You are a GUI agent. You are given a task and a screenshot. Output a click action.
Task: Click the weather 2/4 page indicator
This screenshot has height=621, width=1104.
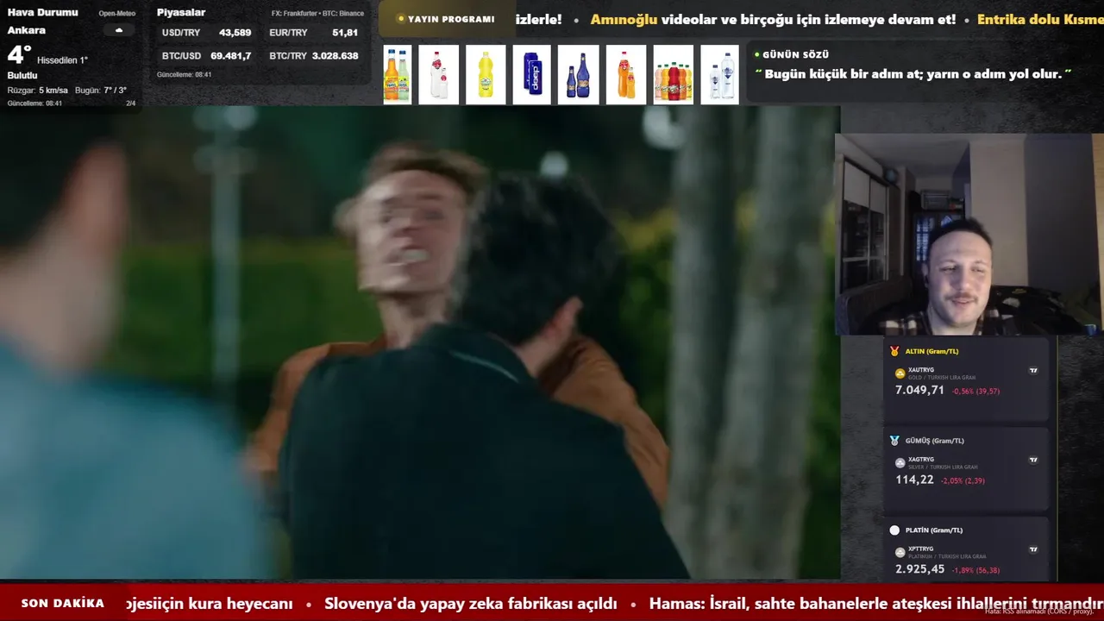pos(131,103)
